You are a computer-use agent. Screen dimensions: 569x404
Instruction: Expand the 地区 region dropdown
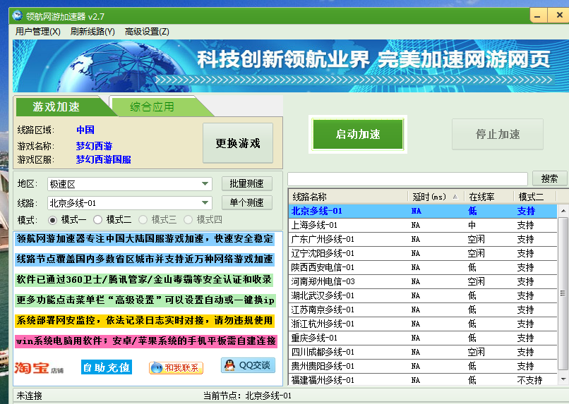coord(205,184)
